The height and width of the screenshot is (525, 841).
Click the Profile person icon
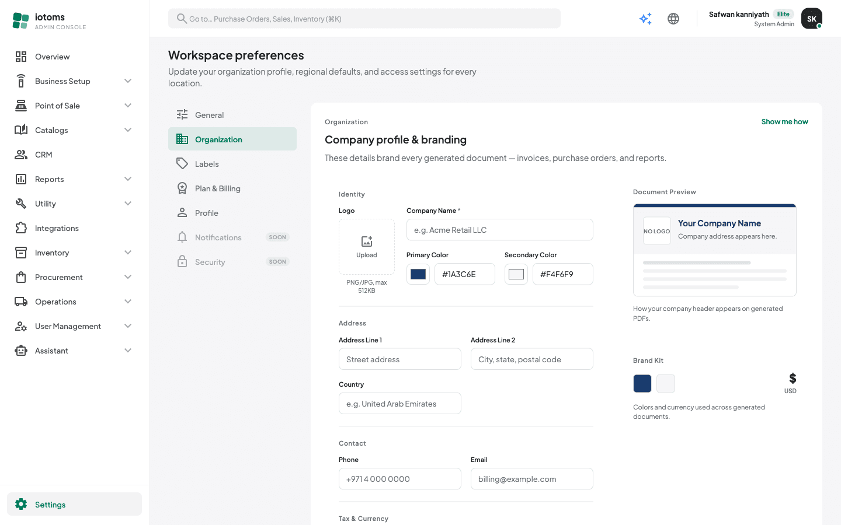tap(182, 213)
